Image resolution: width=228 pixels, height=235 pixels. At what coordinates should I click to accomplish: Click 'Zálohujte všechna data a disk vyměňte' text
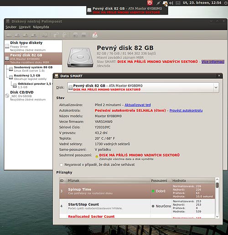click(126, 159)
